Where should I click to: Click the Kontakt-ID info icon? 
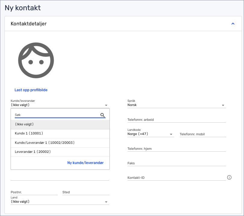tap(229, 177)
